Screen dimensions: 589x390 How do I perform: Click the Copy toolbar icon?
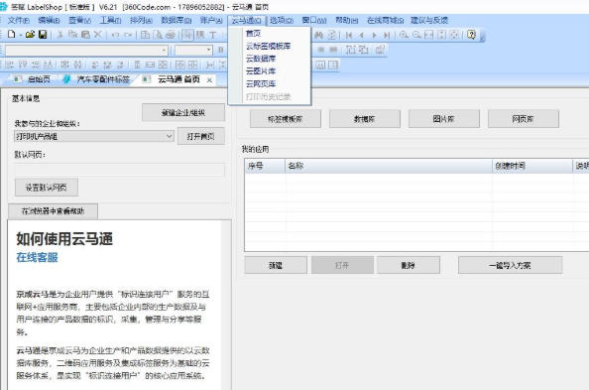click(x=72, y=35)
